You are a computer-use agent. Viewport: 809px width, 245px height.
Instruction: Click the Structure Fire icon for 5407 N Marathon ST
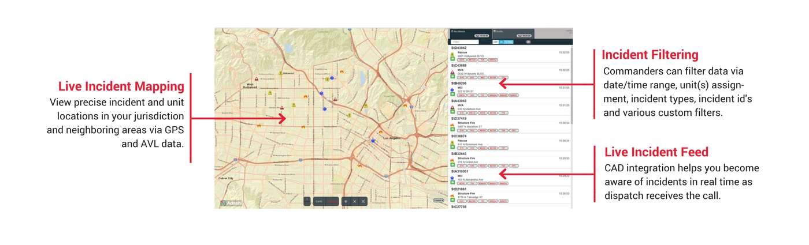click(453, 125)
